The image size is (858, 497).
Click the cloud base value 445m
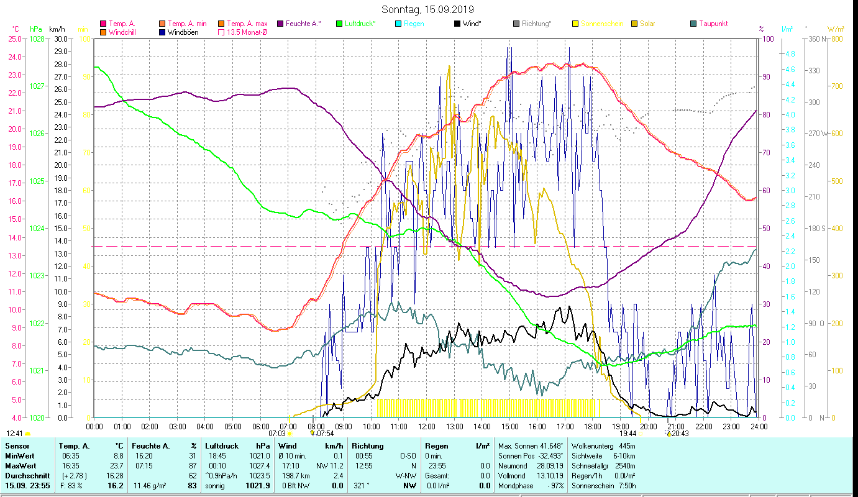coord(627,446)
